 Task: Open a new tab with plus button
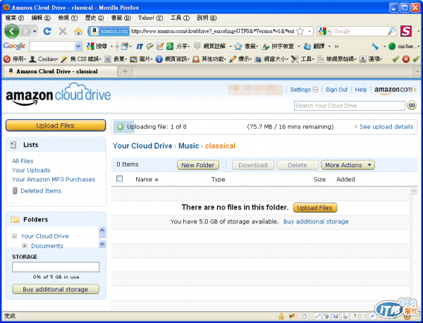(x=125, y=71)
